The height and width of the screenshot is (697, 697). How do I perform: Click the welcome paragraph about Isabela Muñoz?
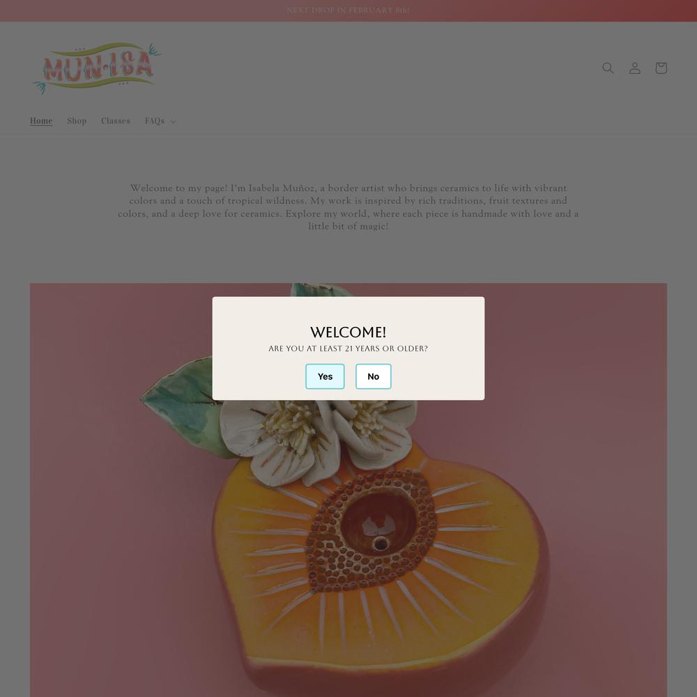[x=348, y=207]
